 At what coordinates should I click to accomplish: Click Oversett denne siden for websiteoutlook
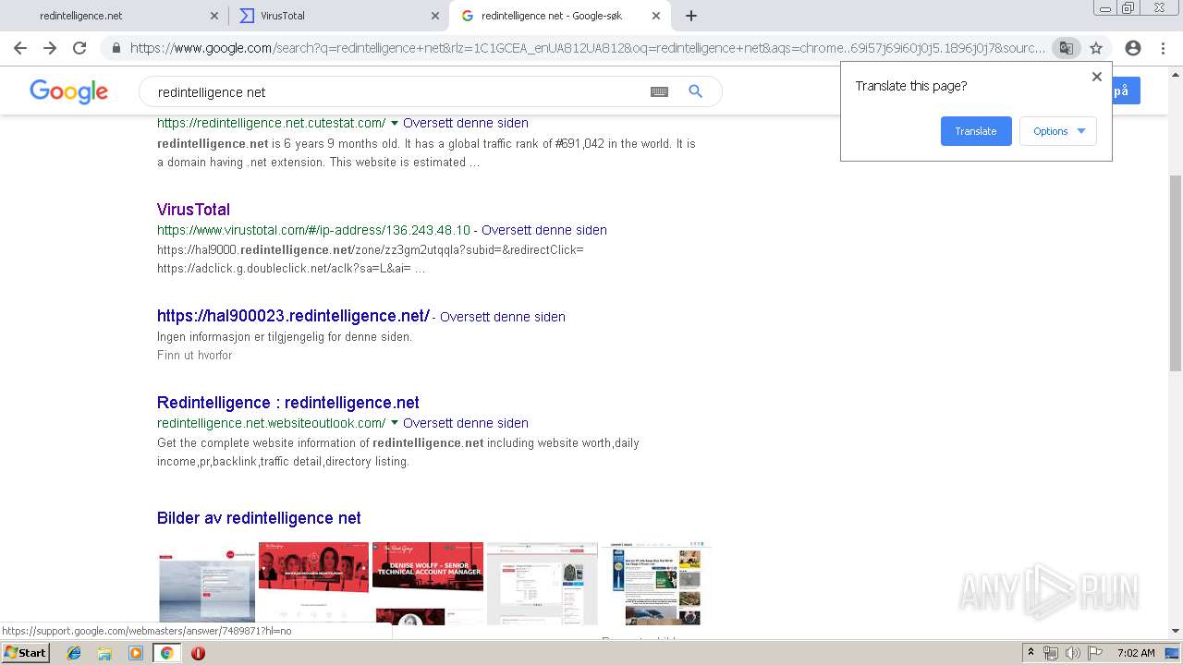[466, 423]
